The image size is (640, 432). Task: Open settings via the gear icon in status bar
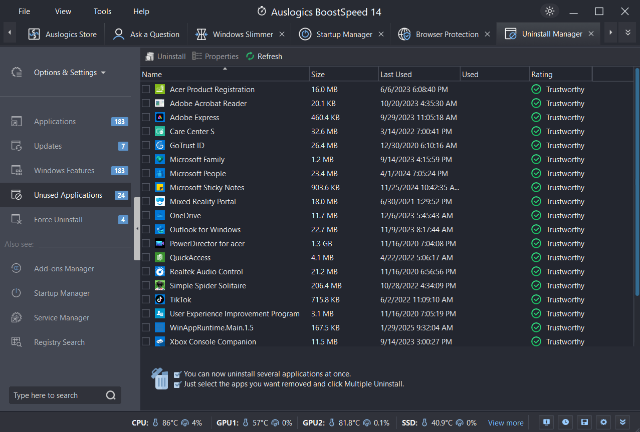point(603,422)
